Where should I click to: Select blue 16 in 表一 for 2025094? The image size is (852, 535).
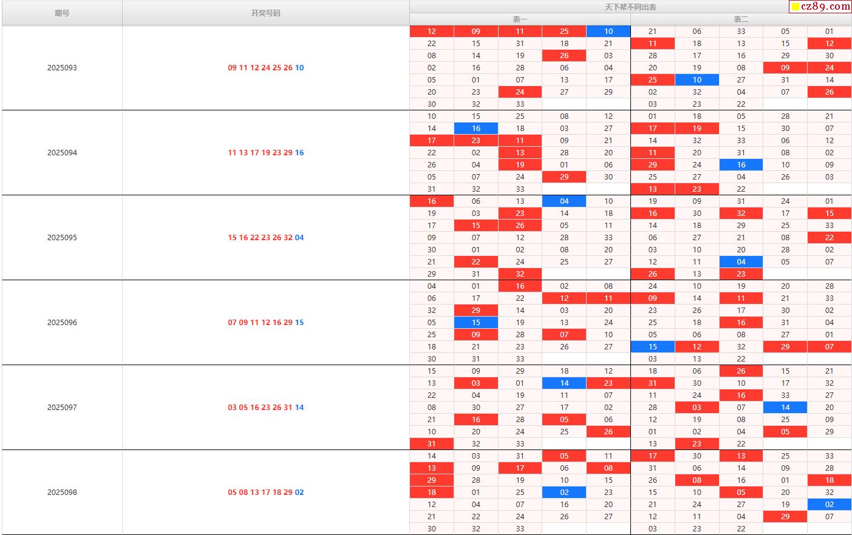[476, 128]
